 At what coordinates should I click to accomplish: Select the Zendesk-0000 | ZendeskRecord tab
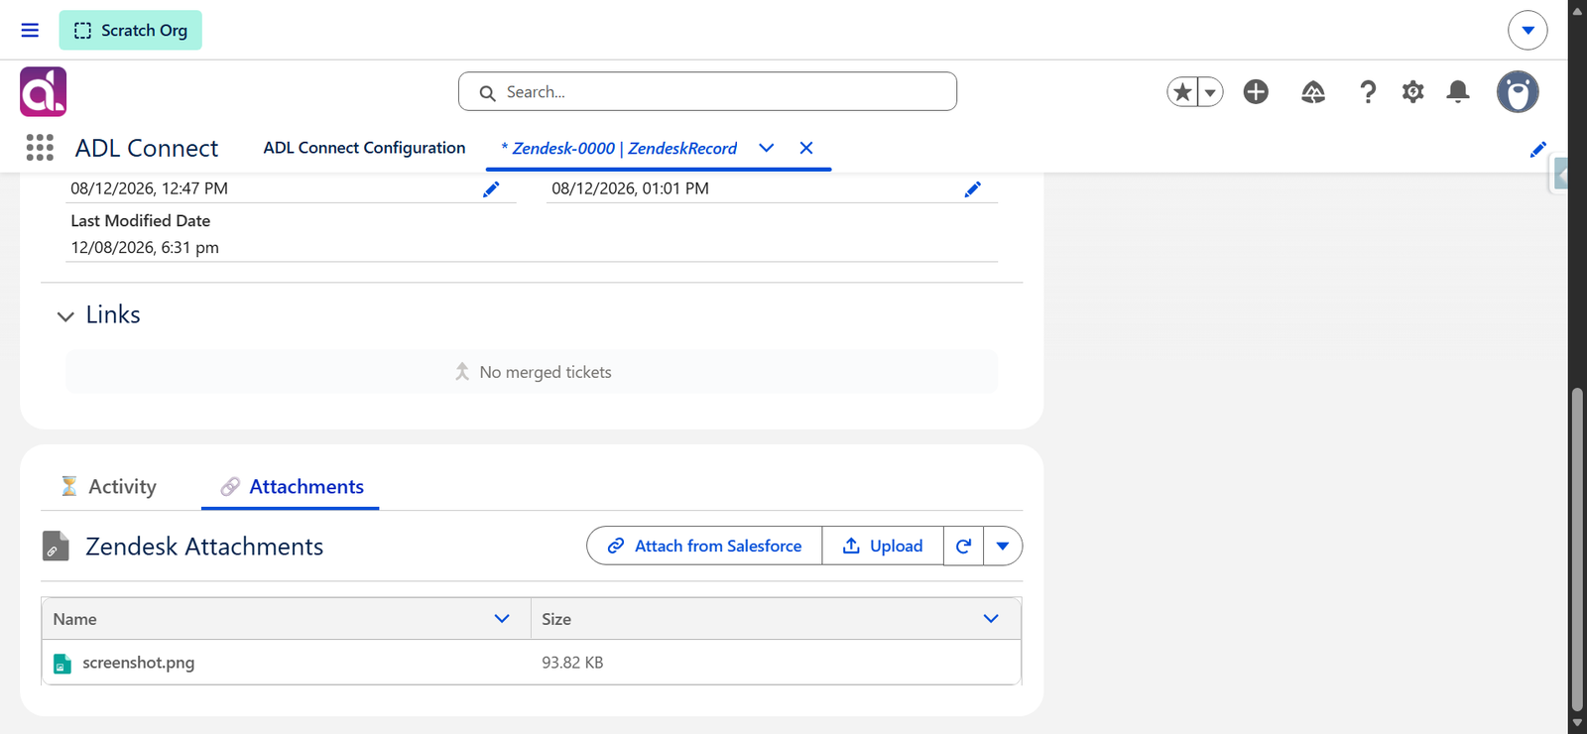tap(619, 148)
